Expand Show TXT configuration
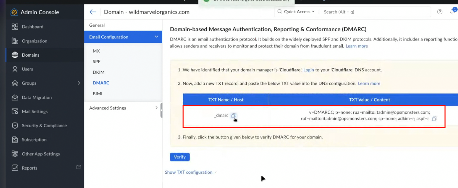Image resolution: width=458 pixels, height=188 pixels. click(x=190, y=172)
